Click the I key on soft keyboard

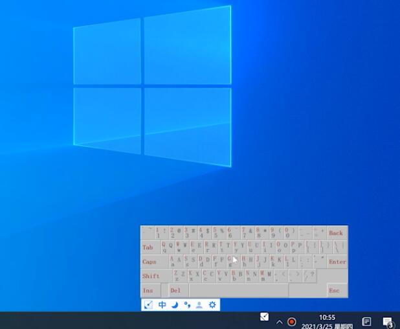268,247
